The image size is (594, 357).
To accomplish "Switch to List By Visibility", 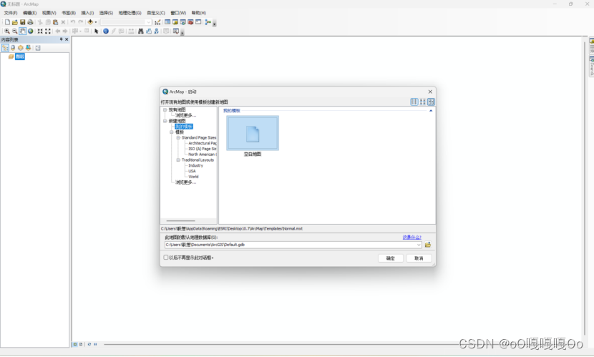I will tap(21, 48).
